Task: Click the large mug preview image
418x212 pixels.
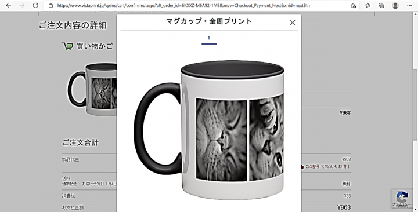Action: tap(209, 130)
